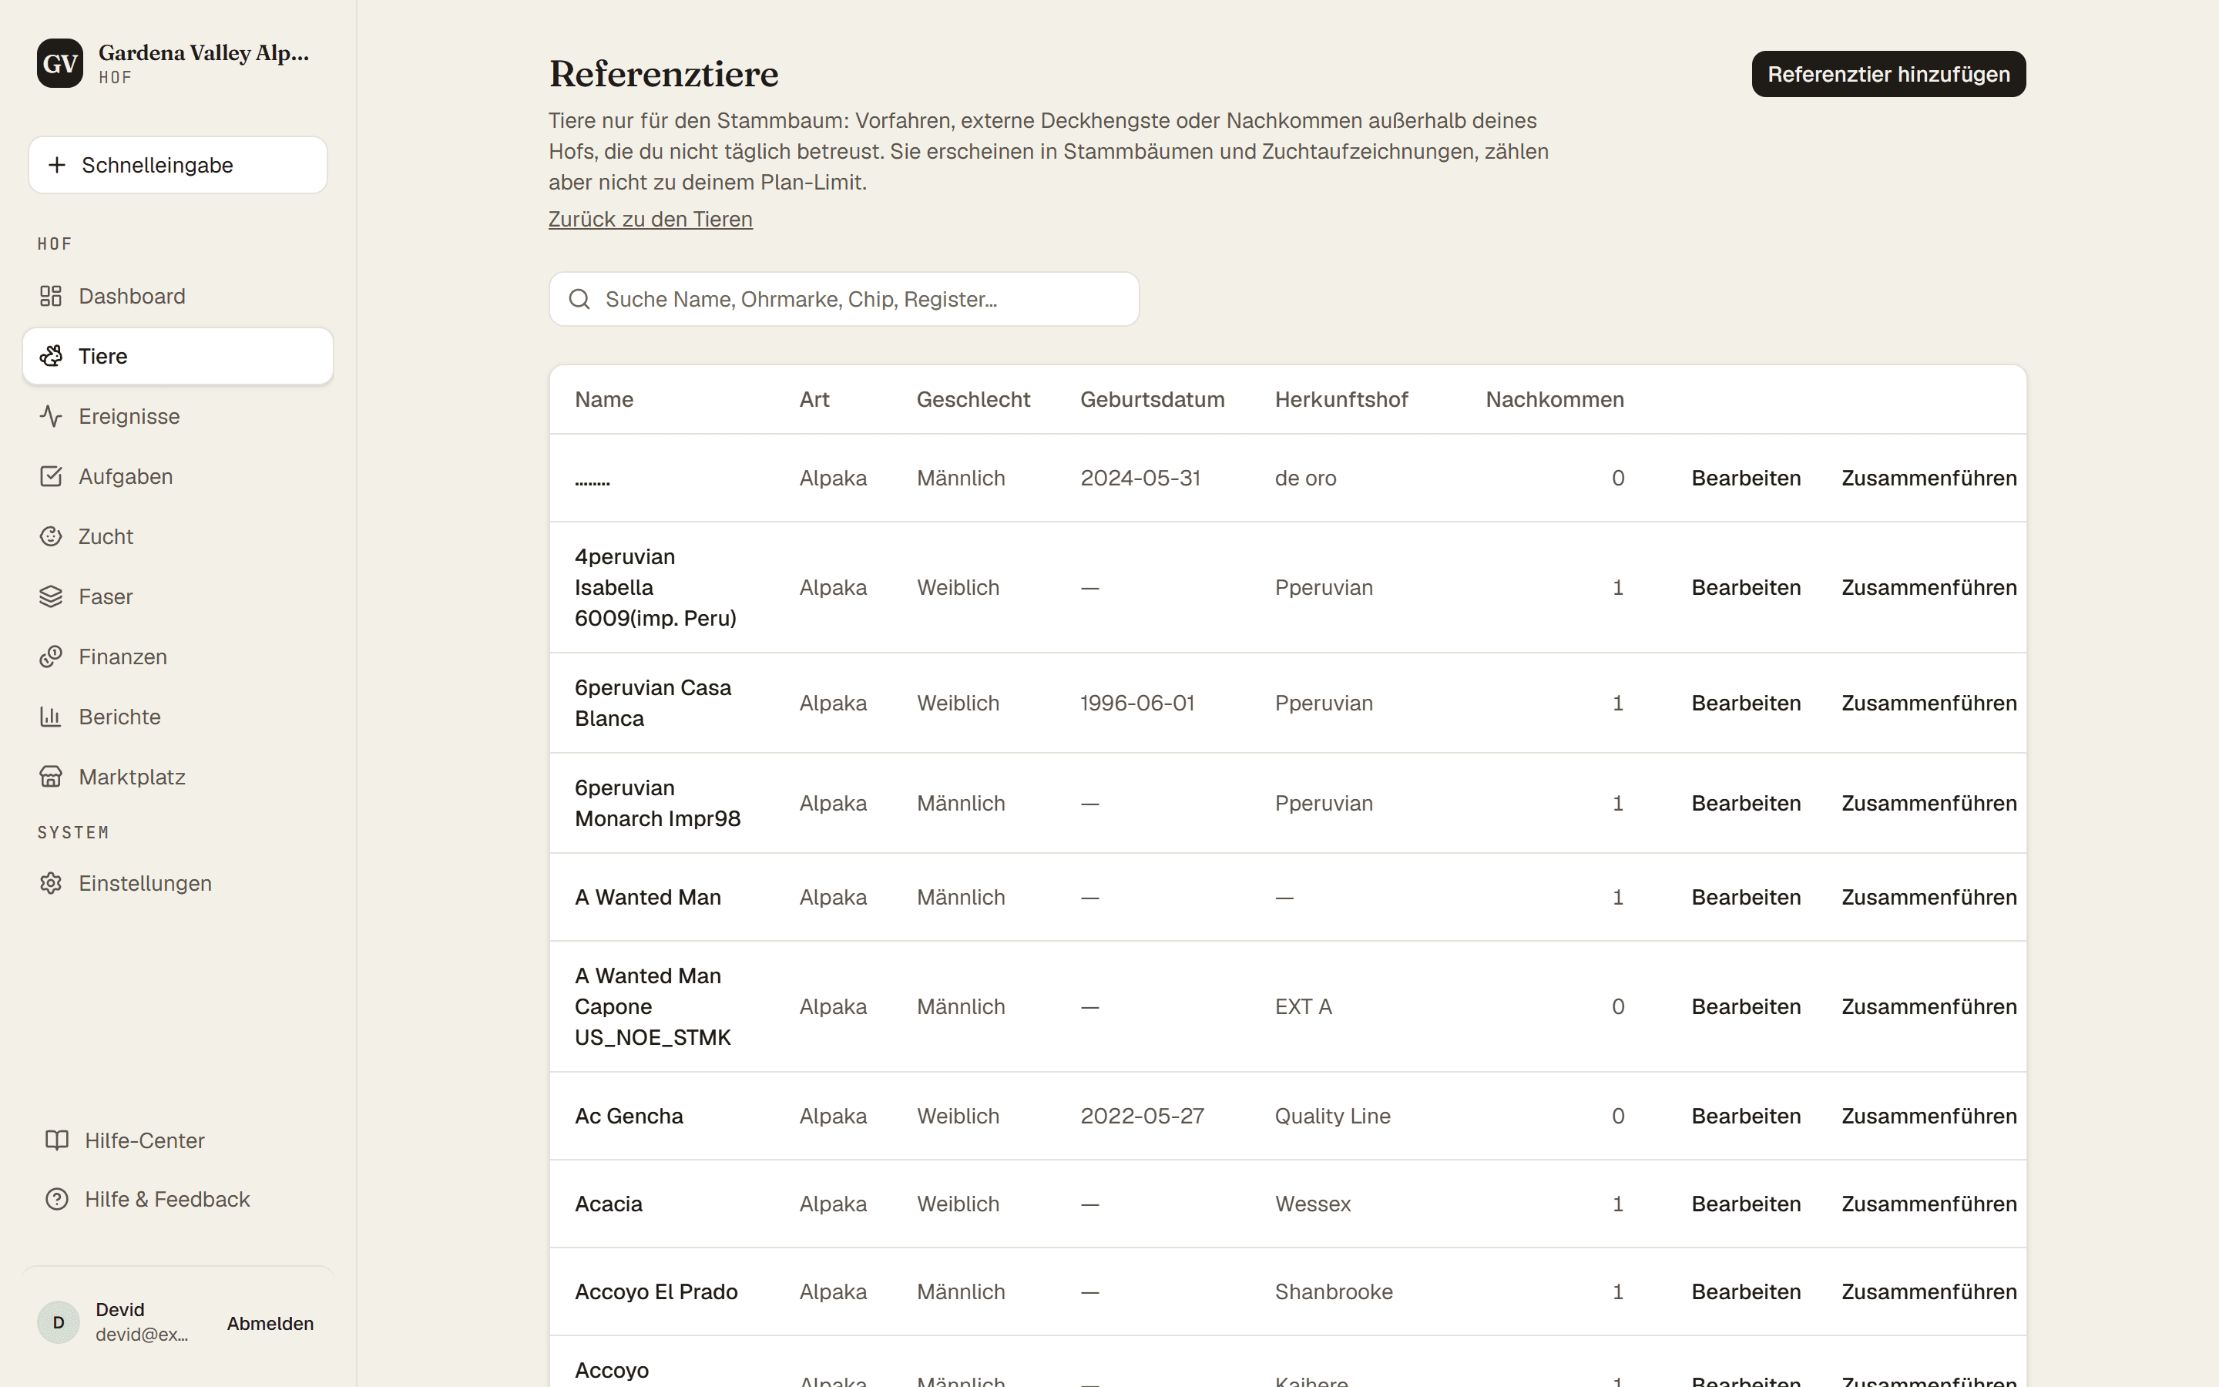Click the Tiere paw icon
The height and width of the screenshot is (1387, 2219).
click(x=50, y=356)
